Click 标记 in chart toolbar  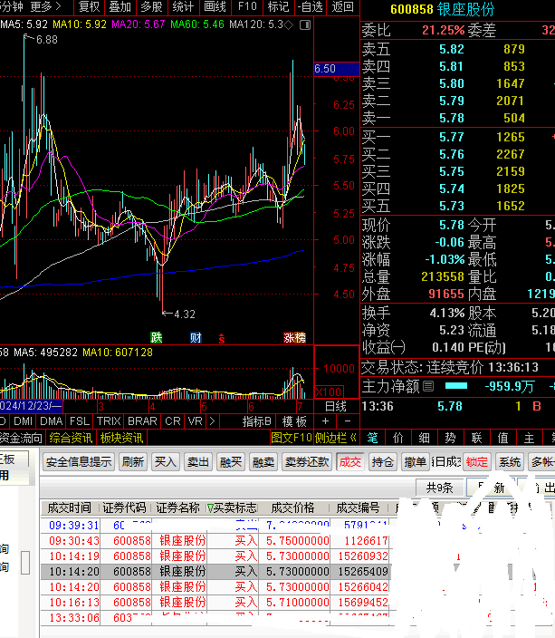[278, 6]
